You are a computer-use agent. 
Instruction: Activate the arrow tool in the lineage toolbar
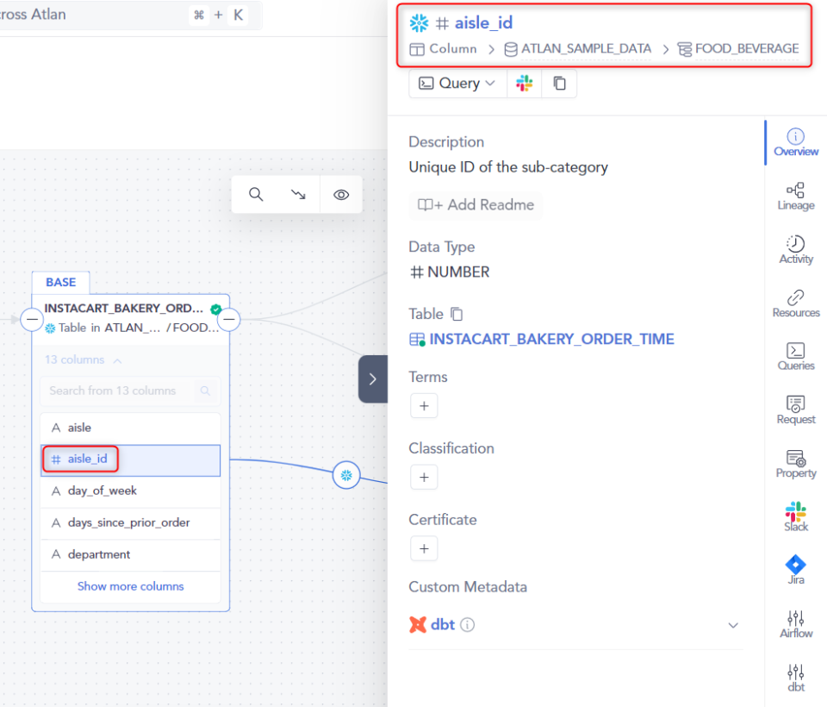(x=298, y=194)
